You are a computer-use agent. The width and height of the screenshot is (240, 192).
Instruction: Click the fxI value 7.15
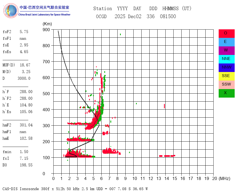click(24, 158)
